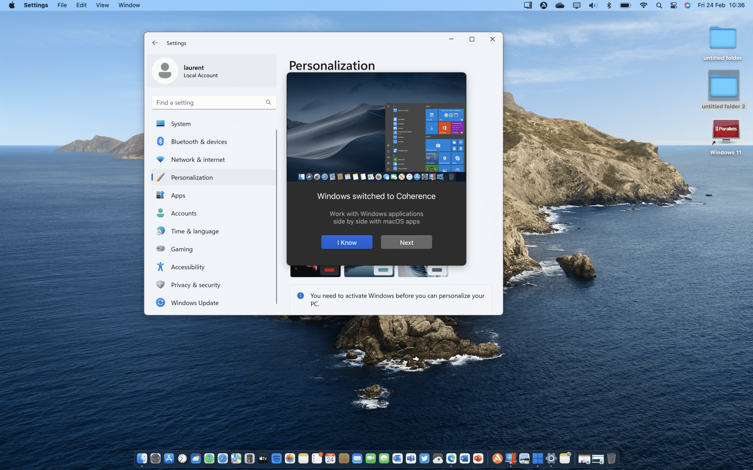Open Prime Video from the Dock
The image size is (753, 470).
(276, 458)
